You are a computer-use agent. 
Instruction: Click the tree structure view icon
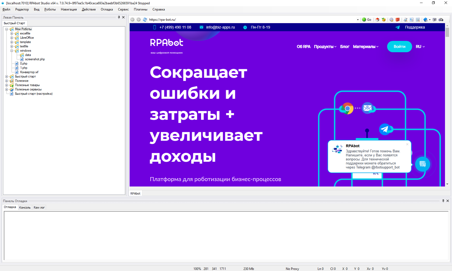[412, 20]
